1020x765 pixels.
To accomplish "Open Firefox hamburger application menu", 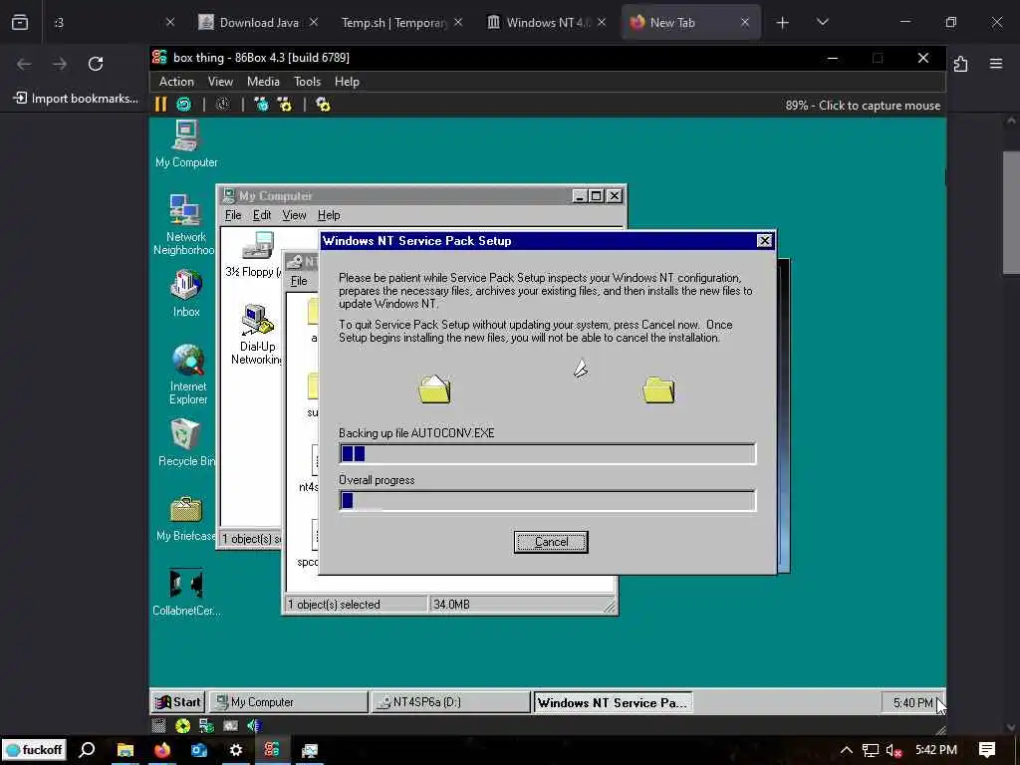I will click(996, 64).
